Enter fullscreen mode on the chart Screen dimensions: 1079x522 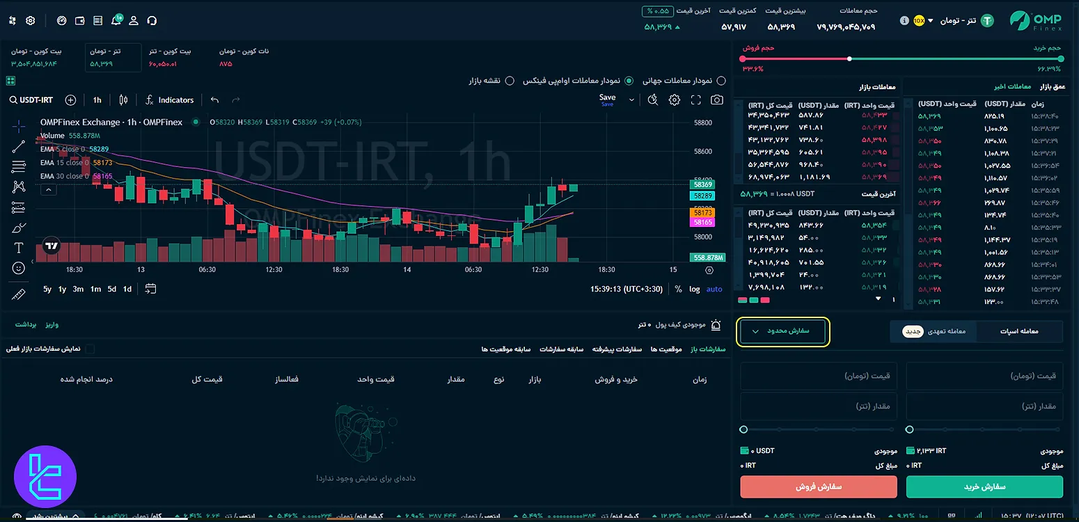(696, 100)
